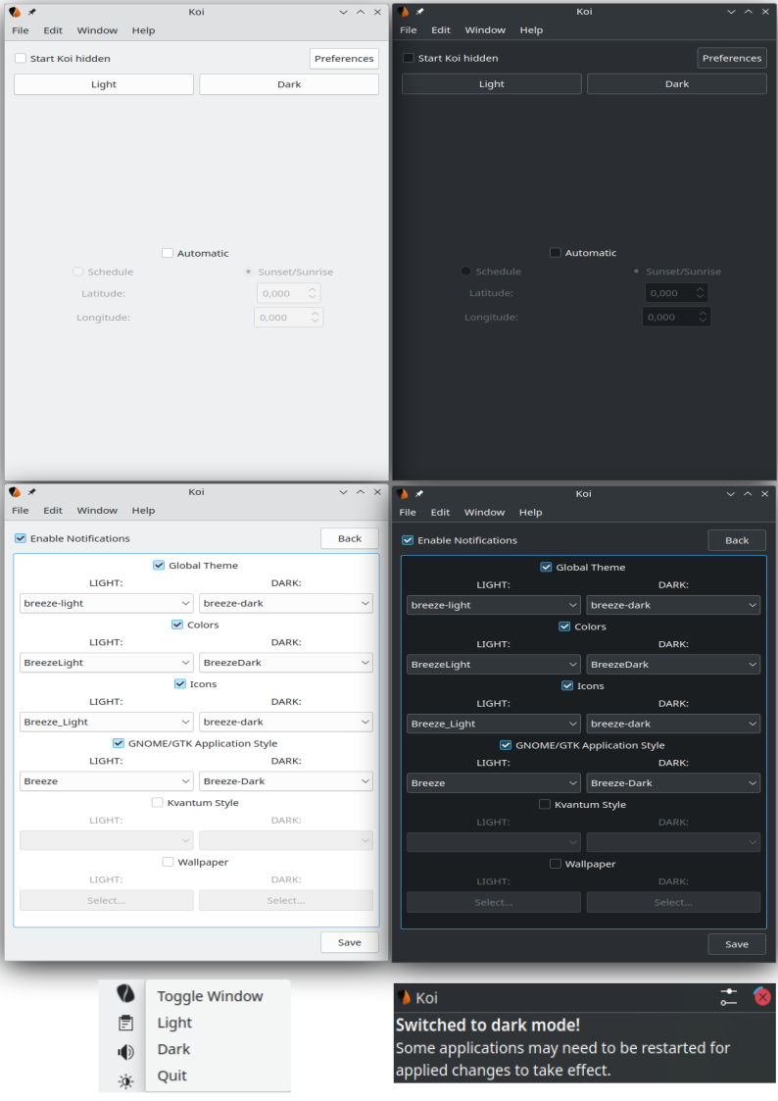The width and height of the screenshot is (778, 1101).
Task: Click Save button in dark preferences window
Action: (737, 944)
